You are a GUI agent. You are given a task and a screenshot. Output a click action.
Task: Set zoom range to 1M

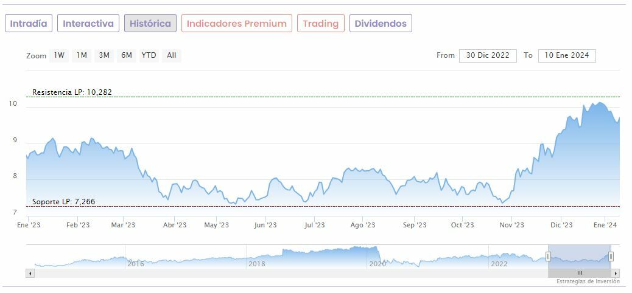(82, 55)
